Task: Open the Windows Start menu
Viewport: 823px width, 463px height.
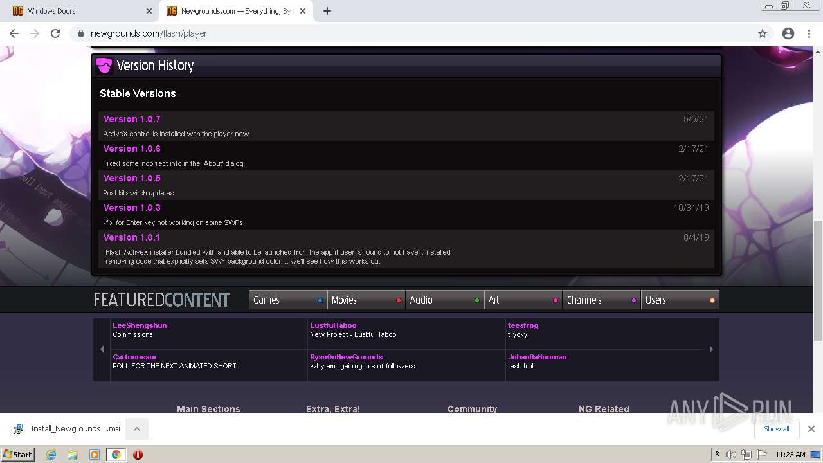Action: coord(17,454)
